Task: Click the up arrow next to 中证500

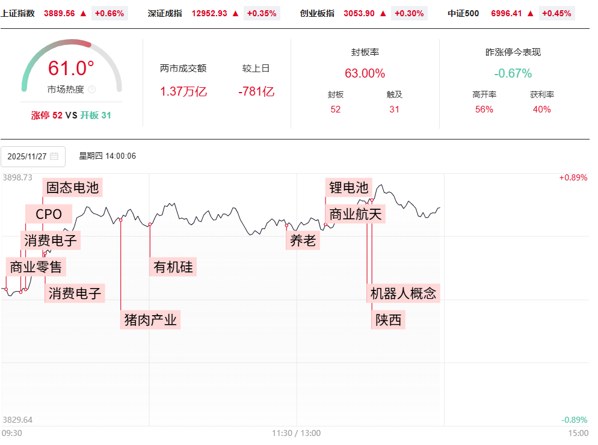Action: 530,13
